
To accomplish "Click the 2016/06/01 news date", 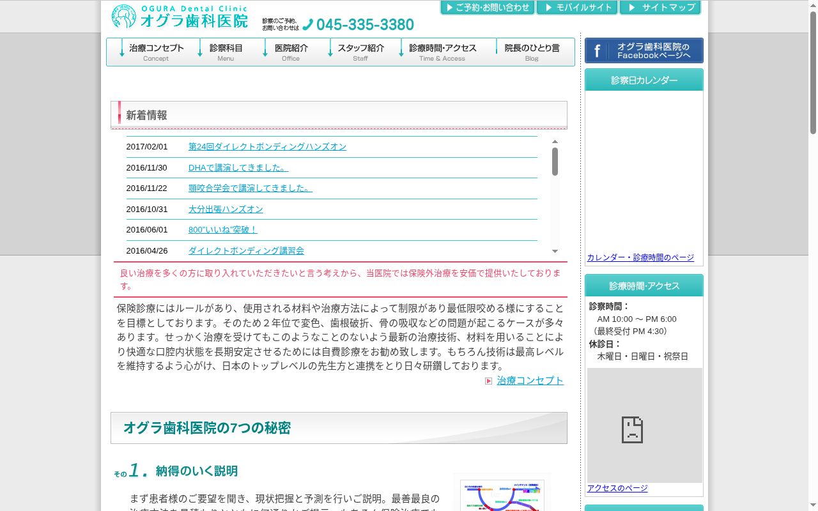I will click(x=147, y=230).
